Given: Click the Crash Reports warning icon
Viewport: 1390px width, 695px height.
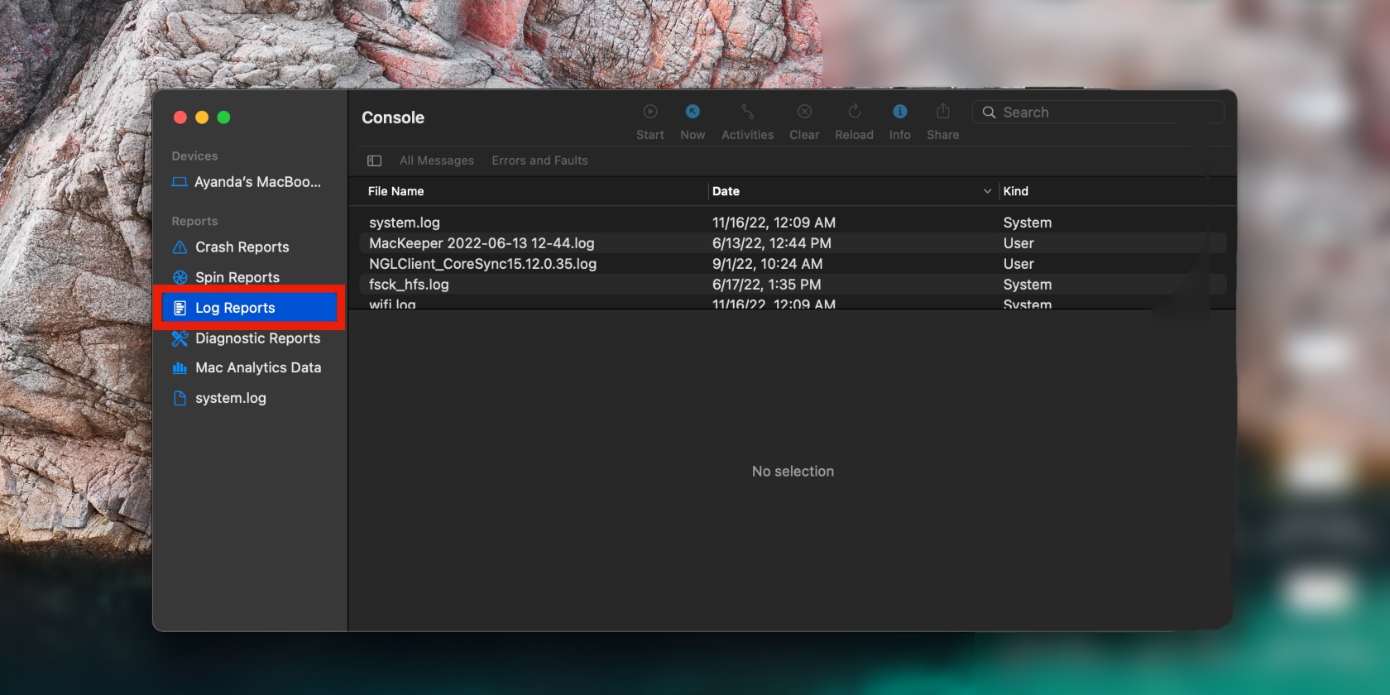Looking at the screenshot, I should [x=180, y=247].
